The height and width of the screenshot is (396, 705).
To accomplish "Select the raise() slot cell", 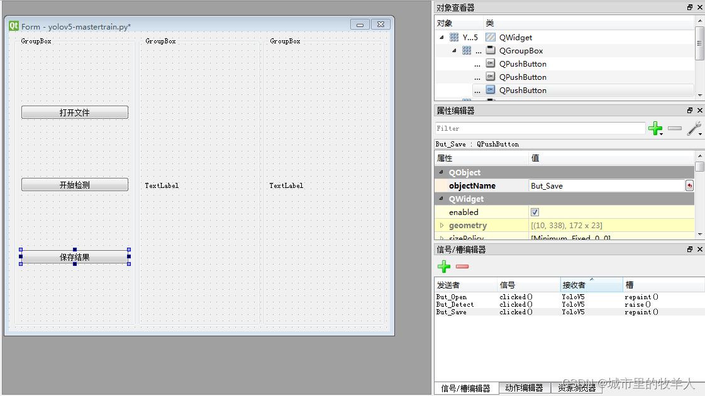I will pos(638,305).
